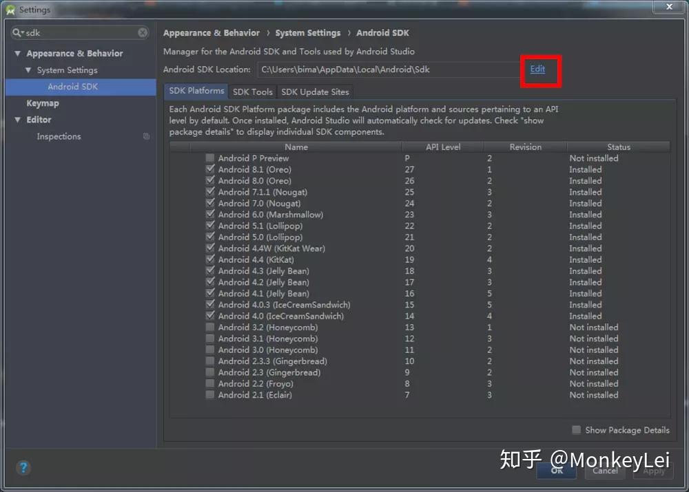This screenshot has width=689, height=492.
Task: Uncheck Android 8.0 (Oreo) checkbox
Action: pos(210,180)
